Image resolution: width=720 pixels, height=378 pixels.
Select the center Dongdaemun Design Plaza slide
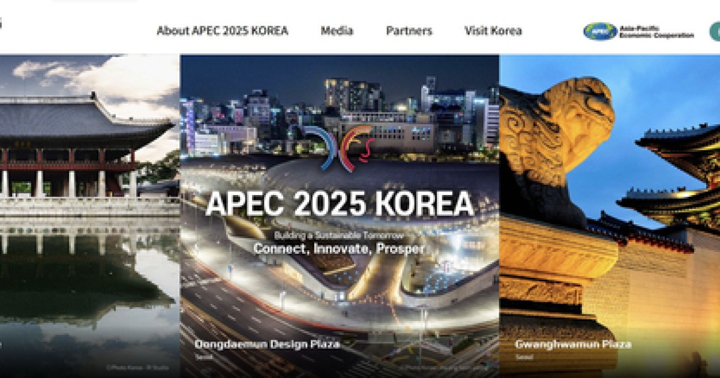[339, 210]
